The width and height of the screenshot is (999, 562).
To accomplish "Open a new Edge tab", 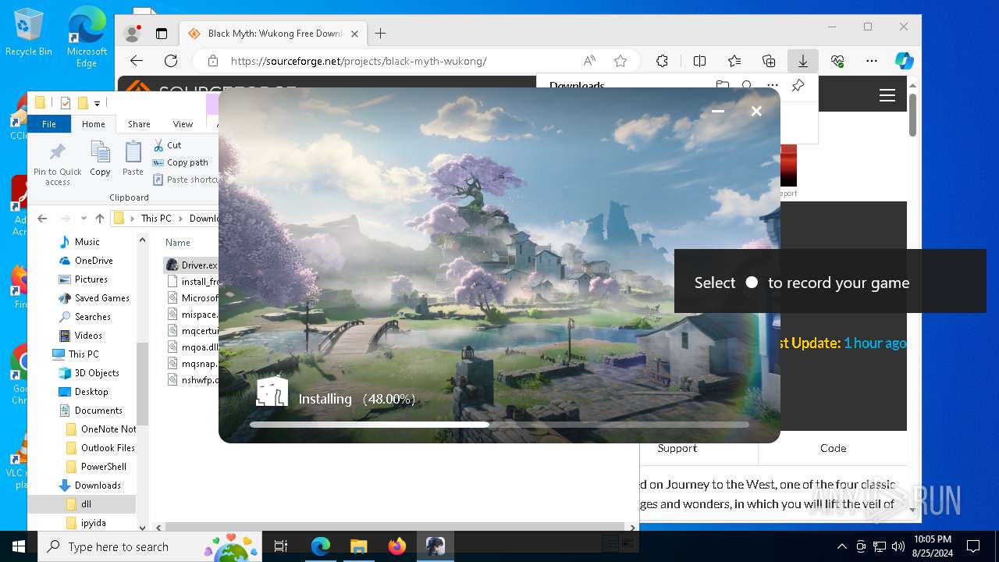I will tap(380, 34).
